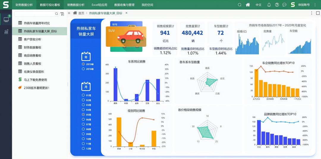Open the chat message bubble icon
321x159 pixels.
click(284, 5)
